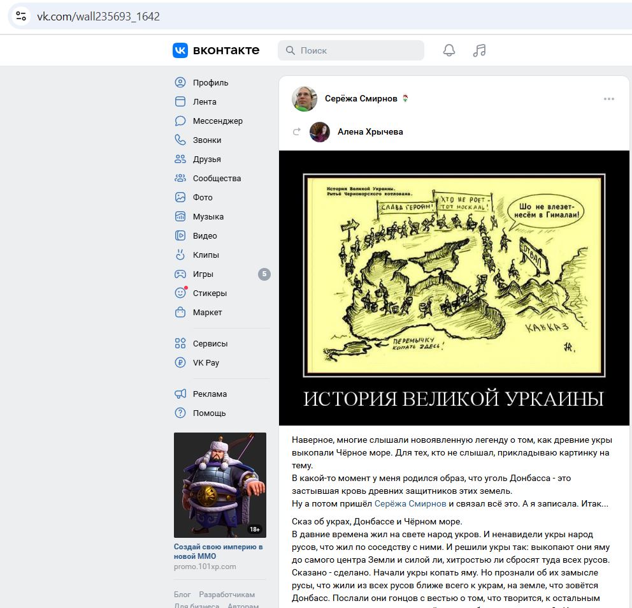
Task: Select the Сообщества group icon
Action: [180, 178]
